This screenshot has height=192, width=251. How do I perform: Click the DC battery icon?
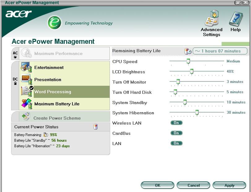click(x=15, y=83)
